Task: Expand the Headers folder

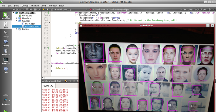Action: point(16,18)
